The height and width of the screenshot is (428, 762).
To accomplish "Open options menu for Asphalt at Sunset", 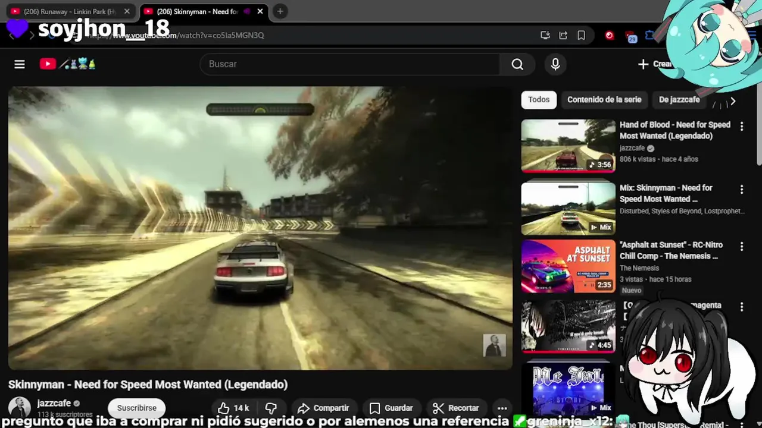I will 742,247.
